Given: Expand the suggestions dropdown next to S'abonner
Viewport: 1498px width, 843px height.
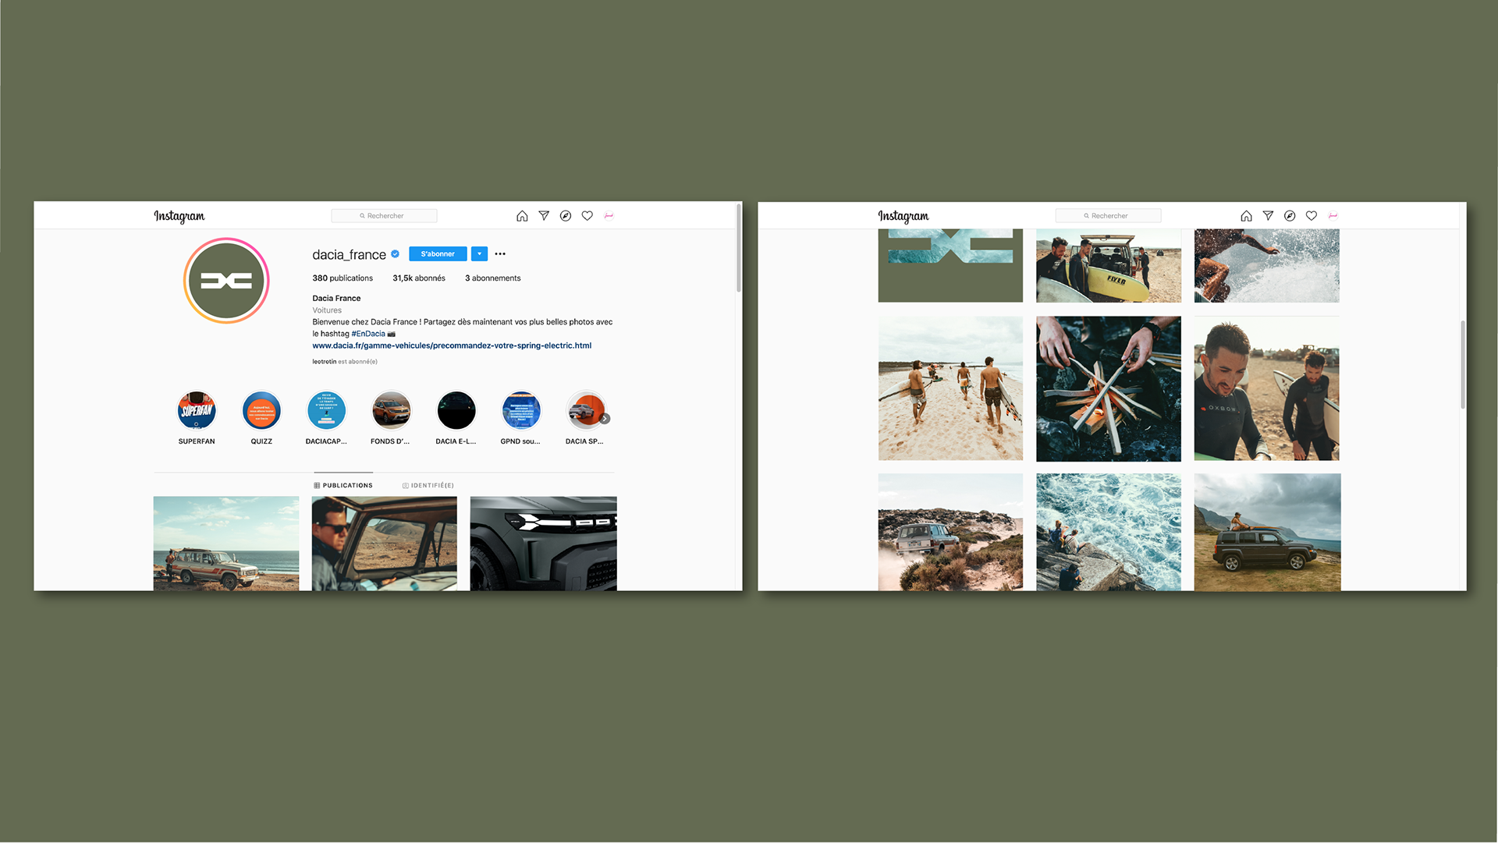Looking at the screenshot, I should tap(479, 254).
